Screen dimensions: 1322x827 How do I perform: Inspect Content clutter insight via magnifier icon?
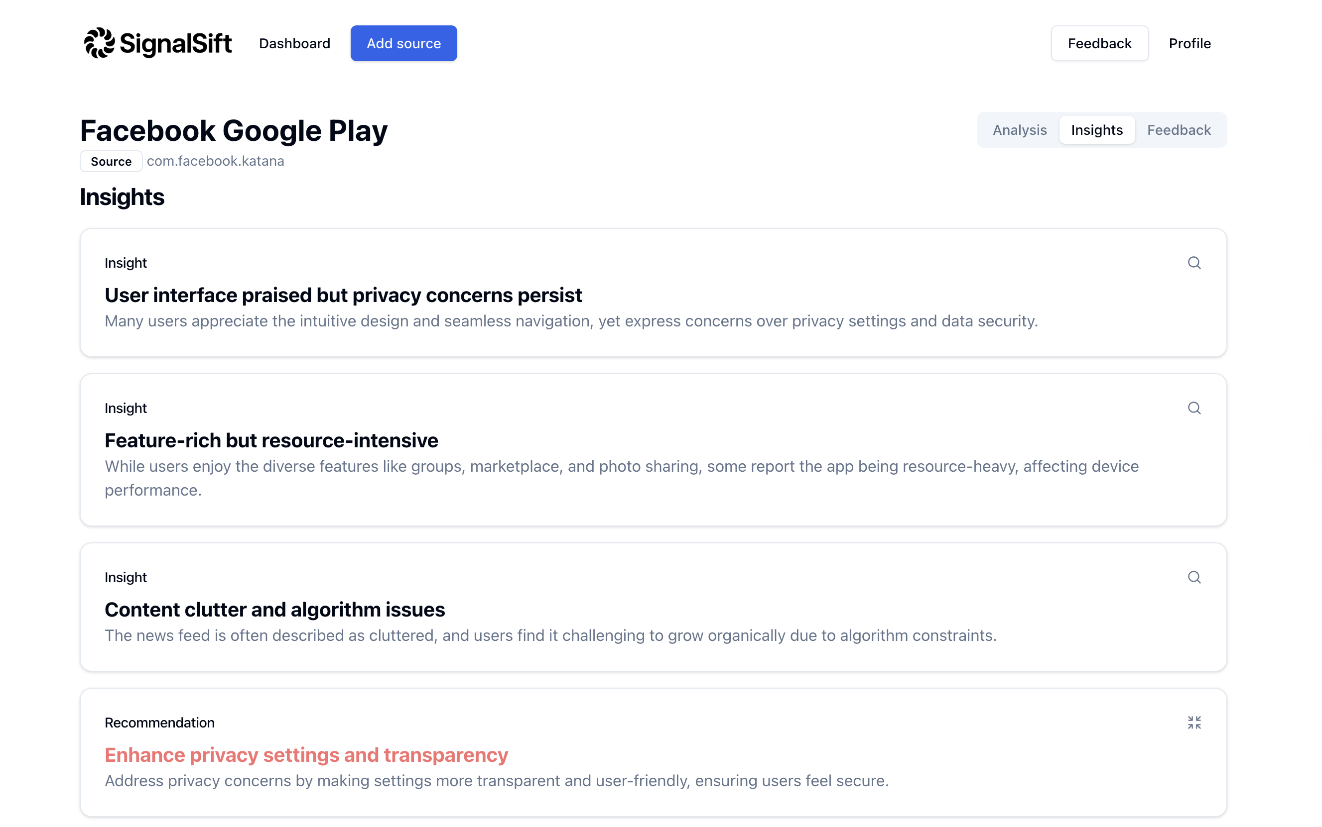[1194, 577]
